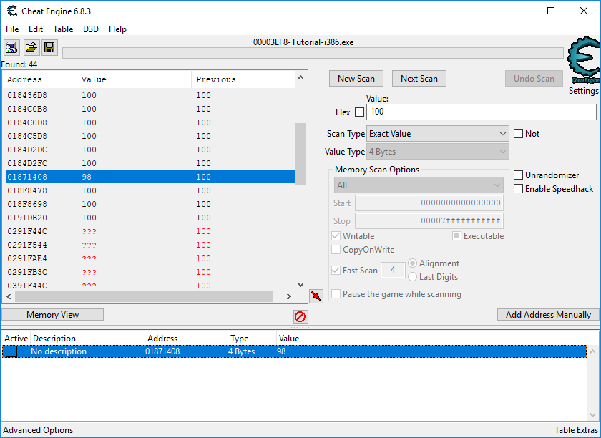Click the scan progress bar
Image resolution: width=601 pixels, height=438 pixels.
(x=313, y=53)
